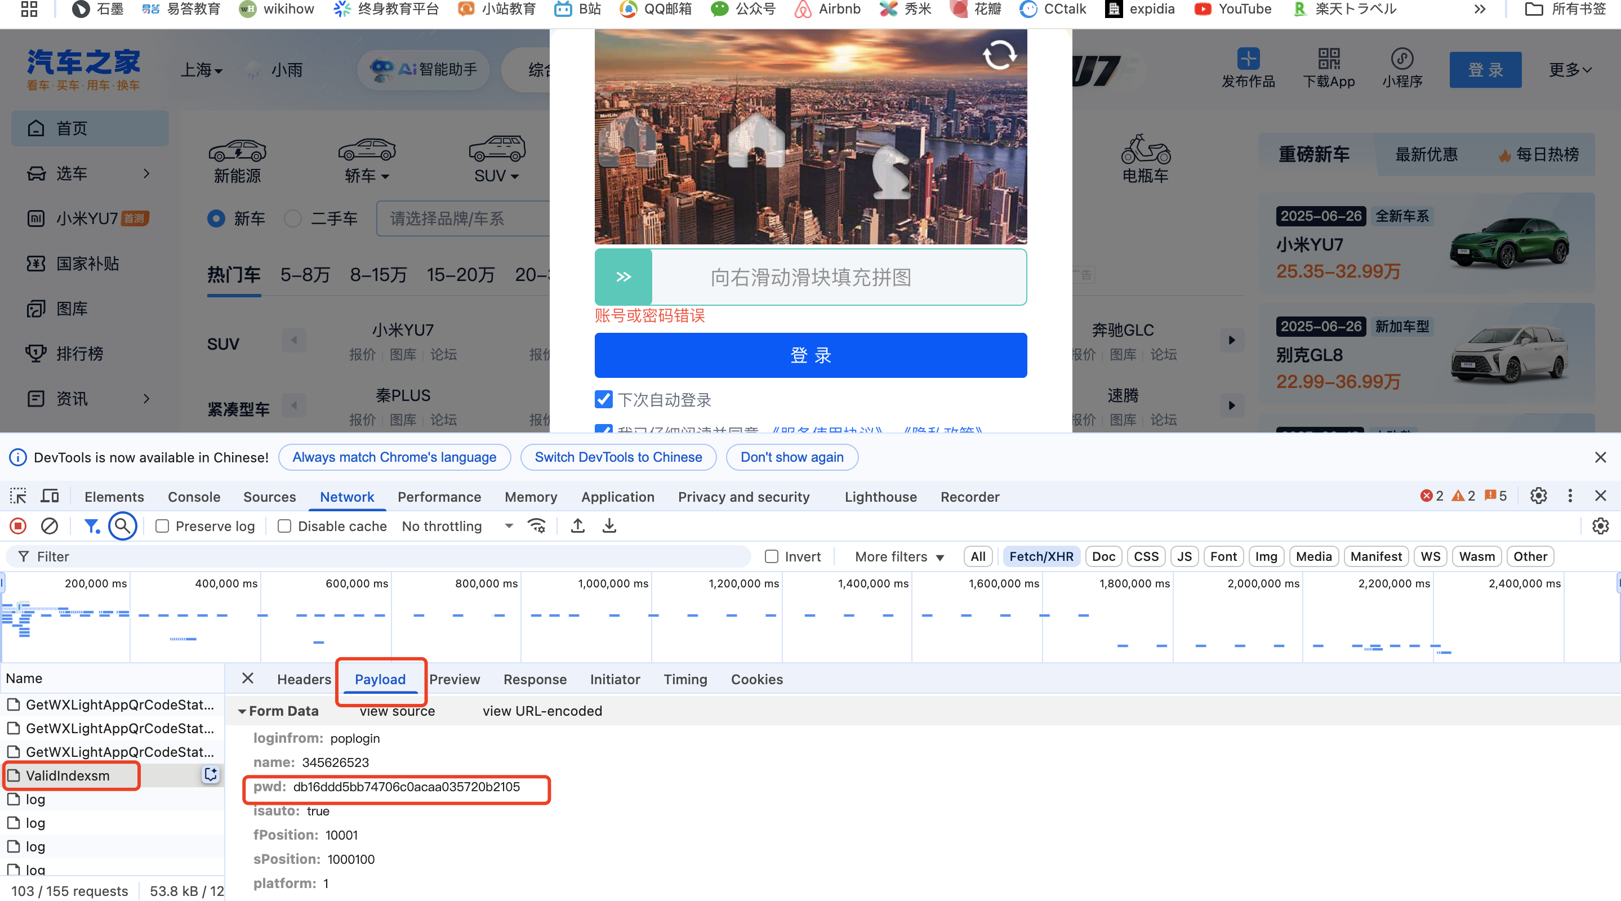
Task: Click the network Filter input field
Action: [378, 556]
